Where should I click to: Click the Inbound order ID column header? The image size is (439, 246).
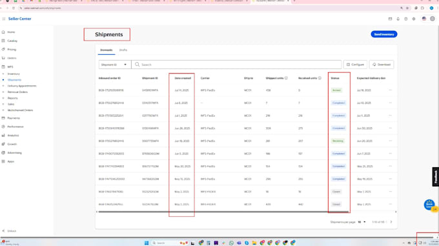(110, 78)
